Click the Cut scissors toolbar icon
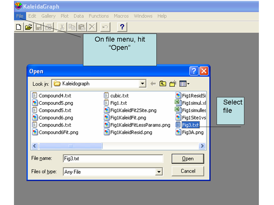Image resolution: width=274 pixels, height=205 pixels. coord(62,27)
